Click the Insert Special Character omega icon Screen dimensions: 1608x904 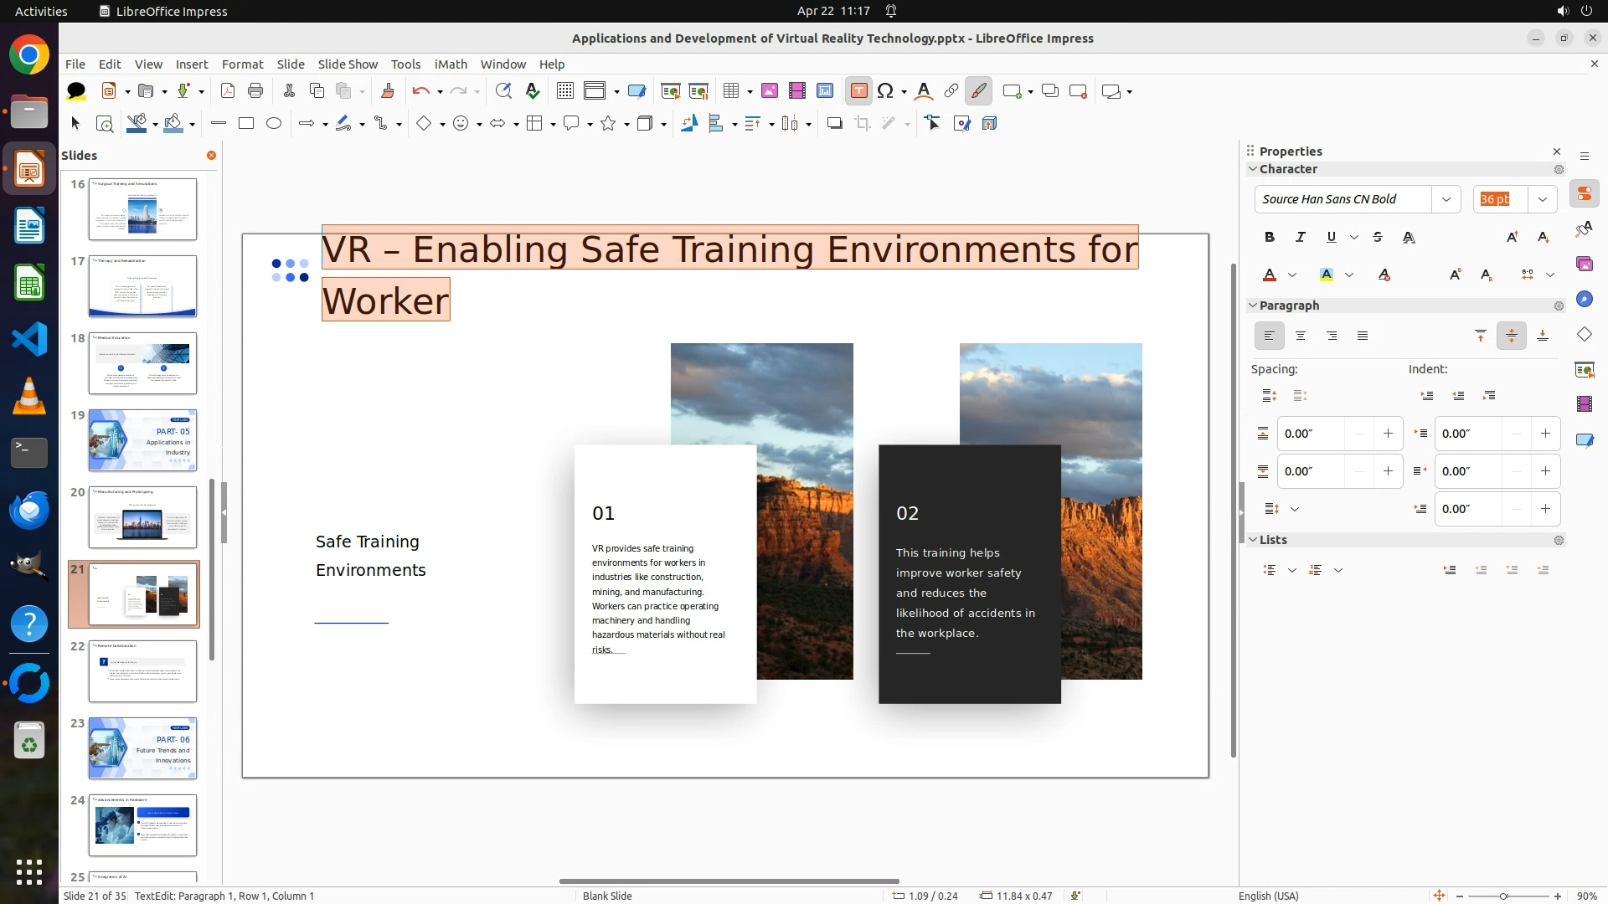[885, 91]
